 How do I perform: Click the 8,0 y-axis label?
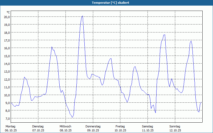[8, 110]
